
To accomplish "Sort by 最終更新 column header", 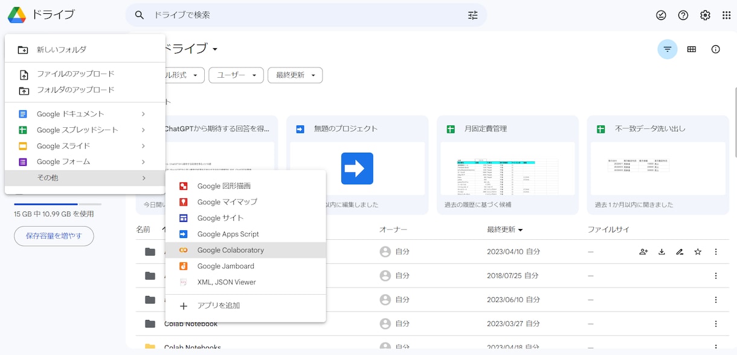I will [505, 230].
